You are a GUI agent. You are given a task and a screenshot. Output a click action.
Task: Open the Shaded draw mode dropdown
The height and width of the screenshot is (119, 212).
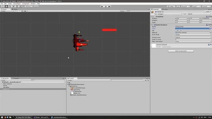coord(7,11)
